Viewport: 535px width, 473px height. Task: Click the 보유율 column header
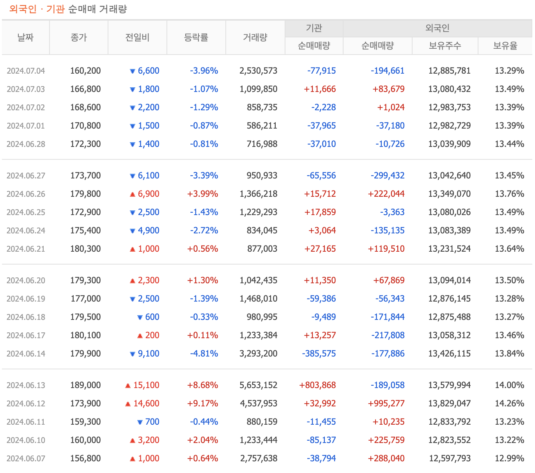point(505,46)
